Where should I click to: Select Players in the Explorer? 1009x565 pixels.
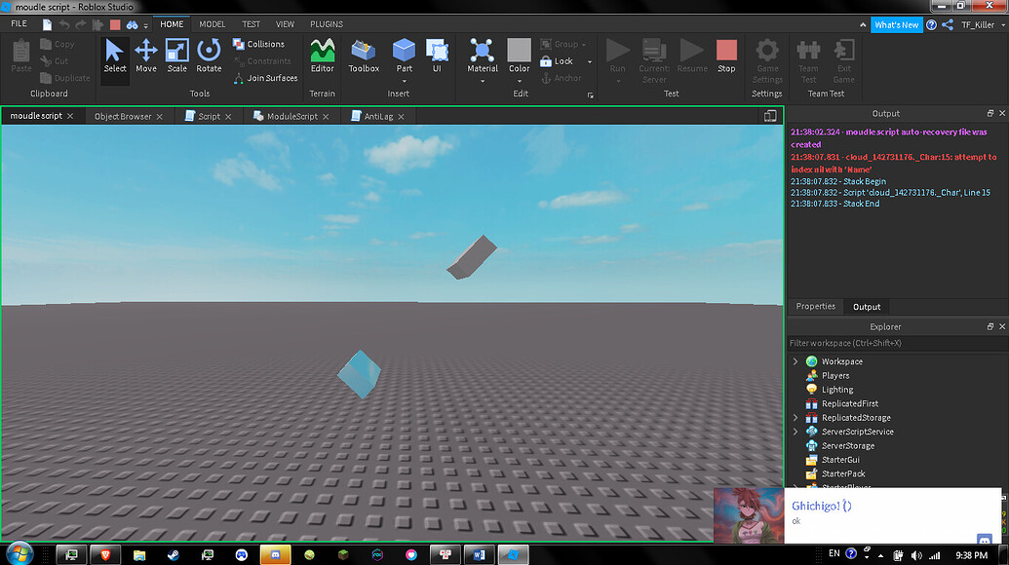tap(835, 375)
